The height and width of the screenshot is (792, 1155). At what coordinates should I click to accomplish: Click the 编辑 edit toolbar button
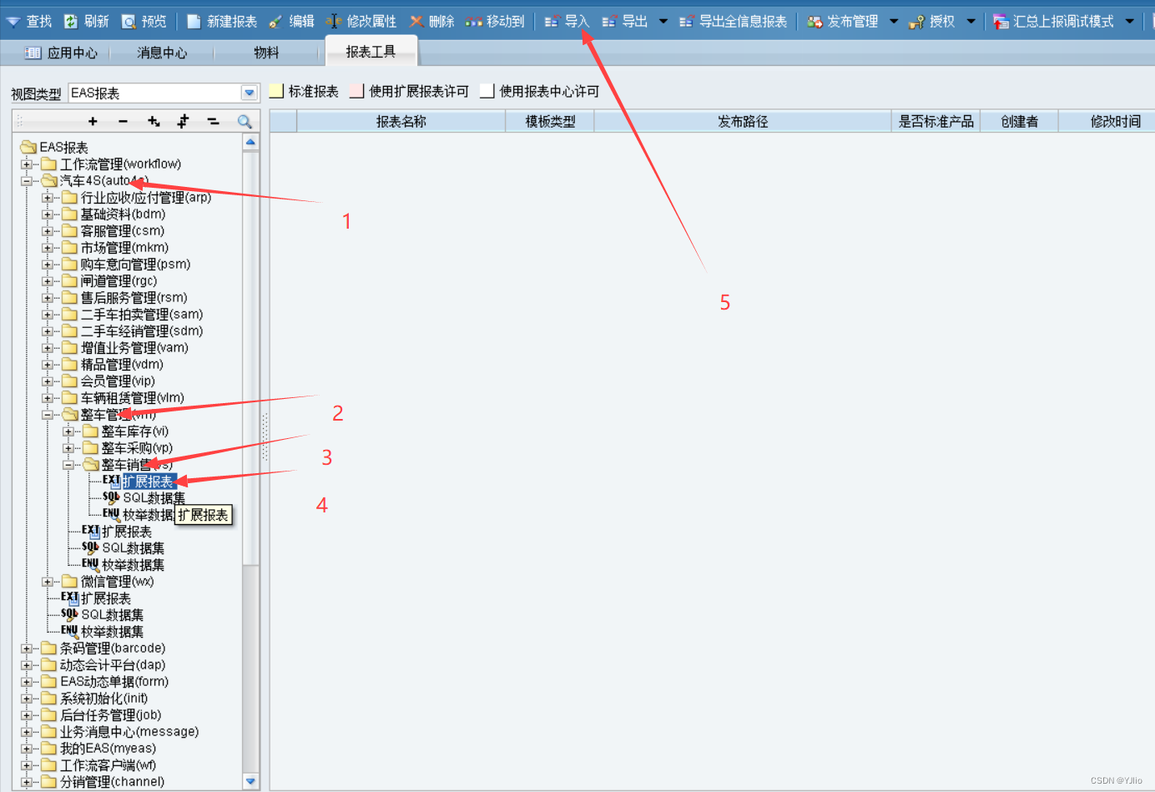tap(292, 22)
